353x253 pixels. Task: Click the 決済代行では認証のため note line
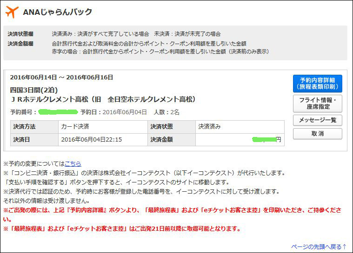[142, 191]
